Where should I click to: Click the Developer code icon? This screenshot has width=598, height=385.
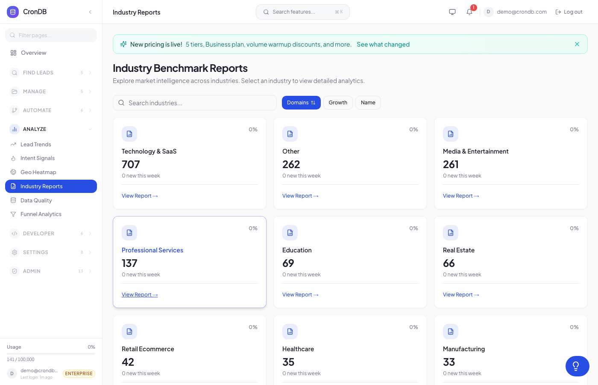(15, 234)
